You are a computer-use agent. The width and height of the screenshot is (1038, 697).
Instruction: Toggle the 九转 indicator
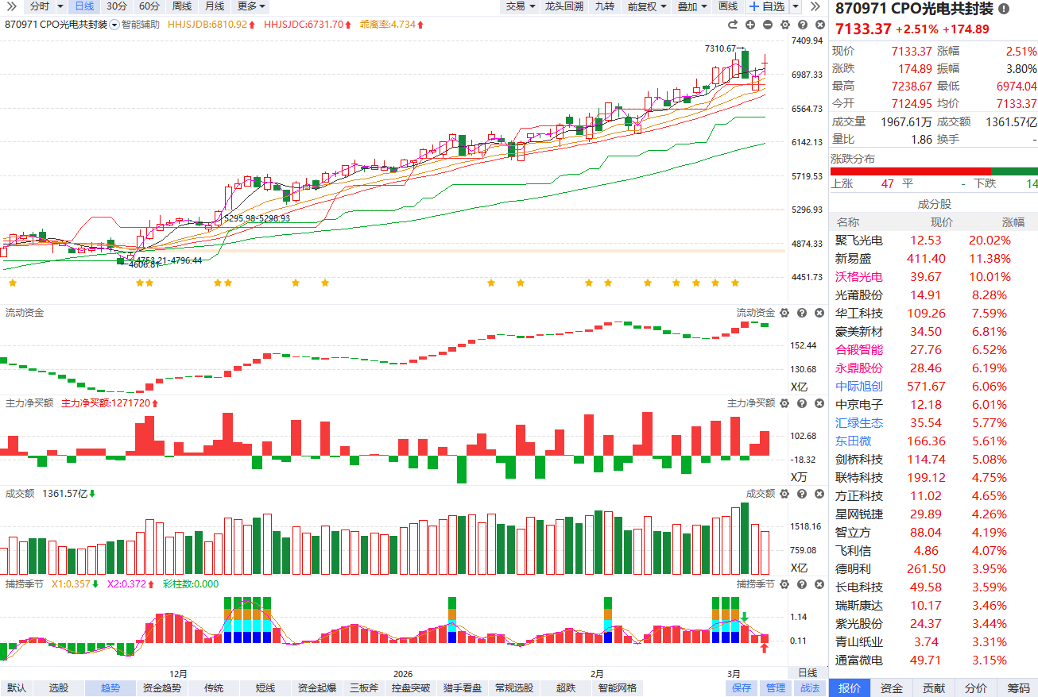[605, 6]
